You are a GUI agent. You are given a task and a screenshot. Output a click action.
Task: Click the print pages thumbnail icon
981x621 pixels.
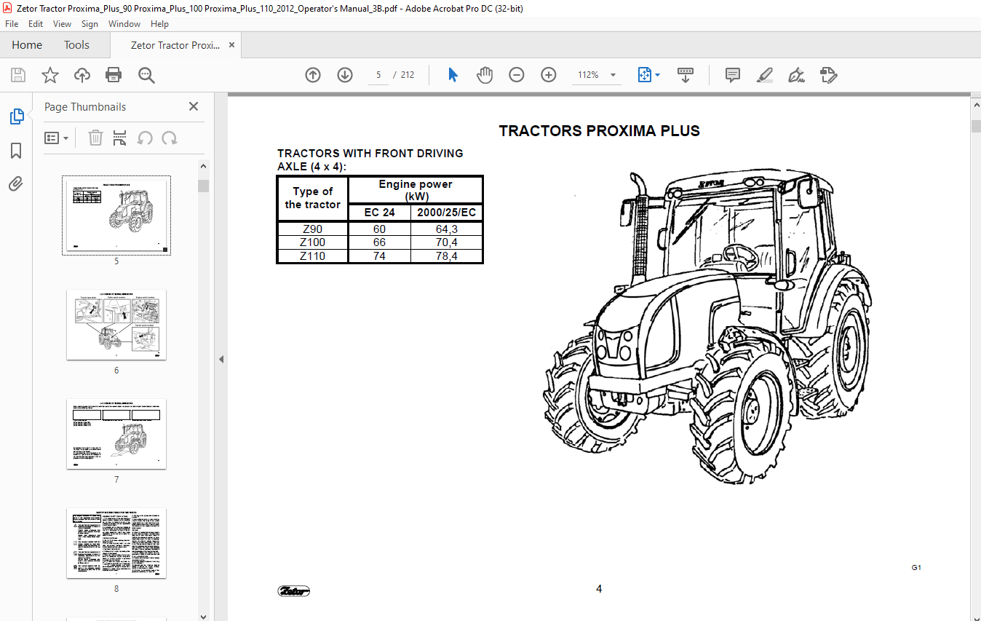point(120,138)
